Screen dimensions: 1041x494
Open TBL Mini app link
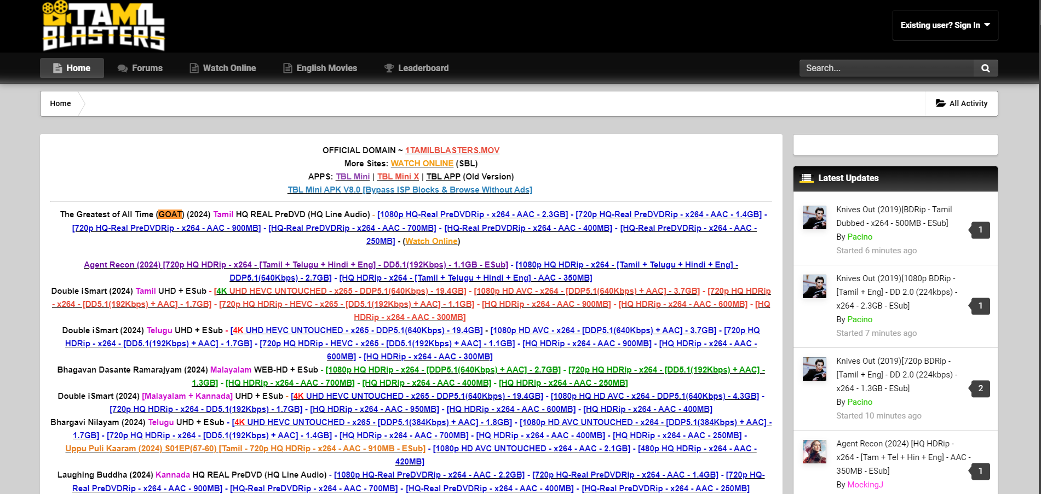(x=353, y=177)
